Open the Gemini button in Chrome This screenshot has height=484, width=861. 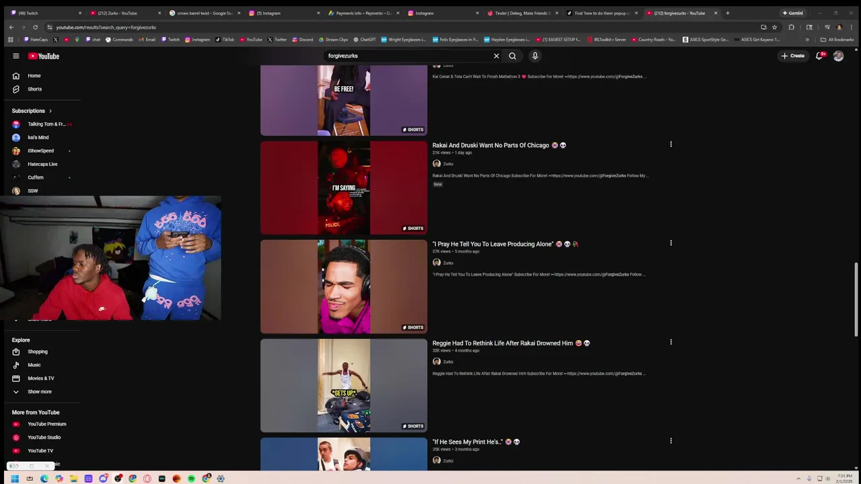click(793, 13)
